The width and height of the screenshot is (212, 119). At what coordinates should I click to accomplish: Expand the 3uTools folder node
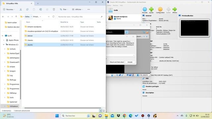pos(5,49)
